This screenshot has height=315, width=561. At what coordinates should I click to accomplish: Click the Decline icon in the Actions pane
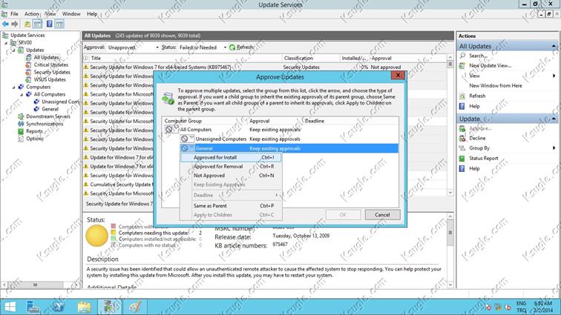pos(462,138)
